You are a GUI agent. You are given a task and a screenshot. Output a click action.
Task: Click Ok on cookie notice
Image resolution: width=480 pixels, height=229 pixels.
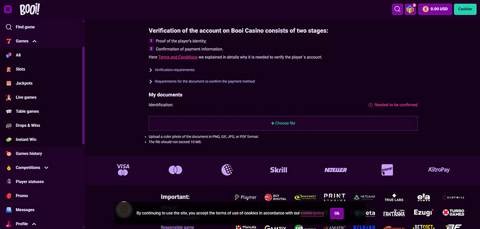[x=336, y=213]
